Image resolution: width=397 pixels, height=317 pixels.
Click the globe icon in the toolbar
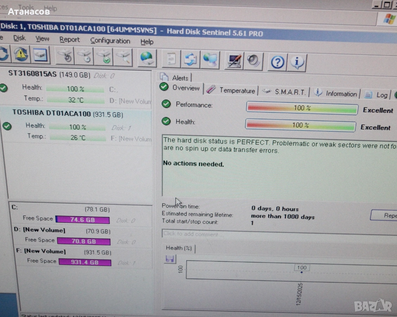(x=147, y=58)
